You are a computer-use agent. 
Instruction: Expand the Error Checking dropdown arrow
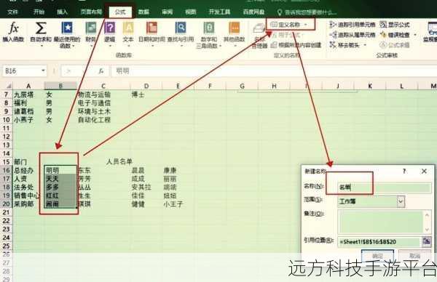click(415, 35)
